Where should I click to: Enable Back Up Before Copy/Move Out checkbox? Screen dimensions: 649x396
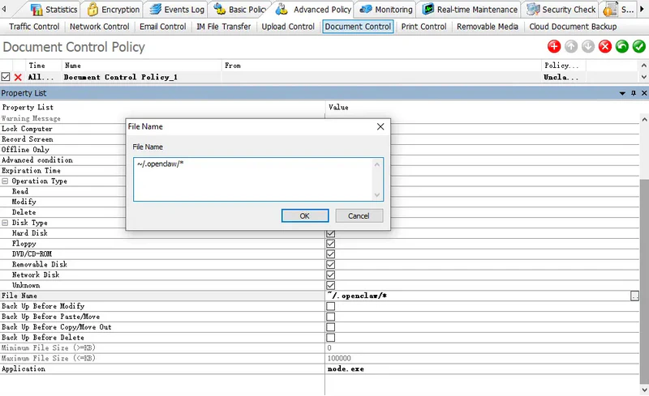tap(330, 327)
